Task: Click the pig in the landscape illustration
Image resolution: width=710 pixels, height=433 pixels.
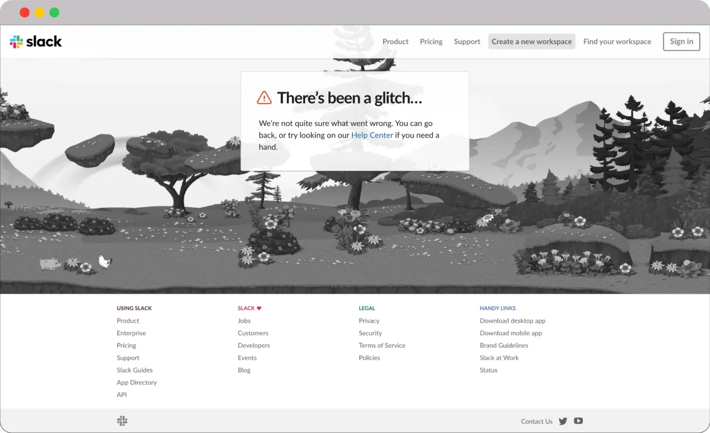Action: 50,264
